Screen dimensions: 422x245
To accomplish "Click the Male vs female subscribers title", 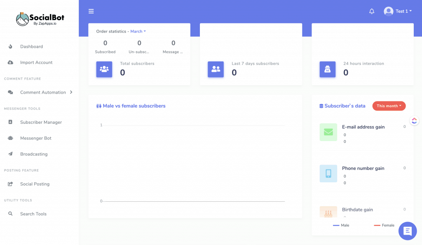I will [134, 106].
